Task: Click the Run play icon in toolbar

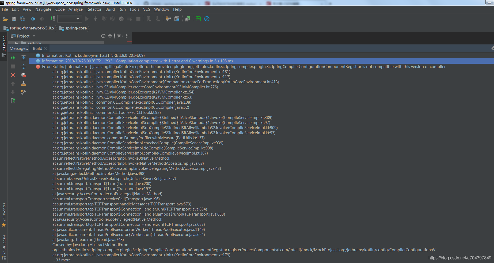Action: (87, 19)
